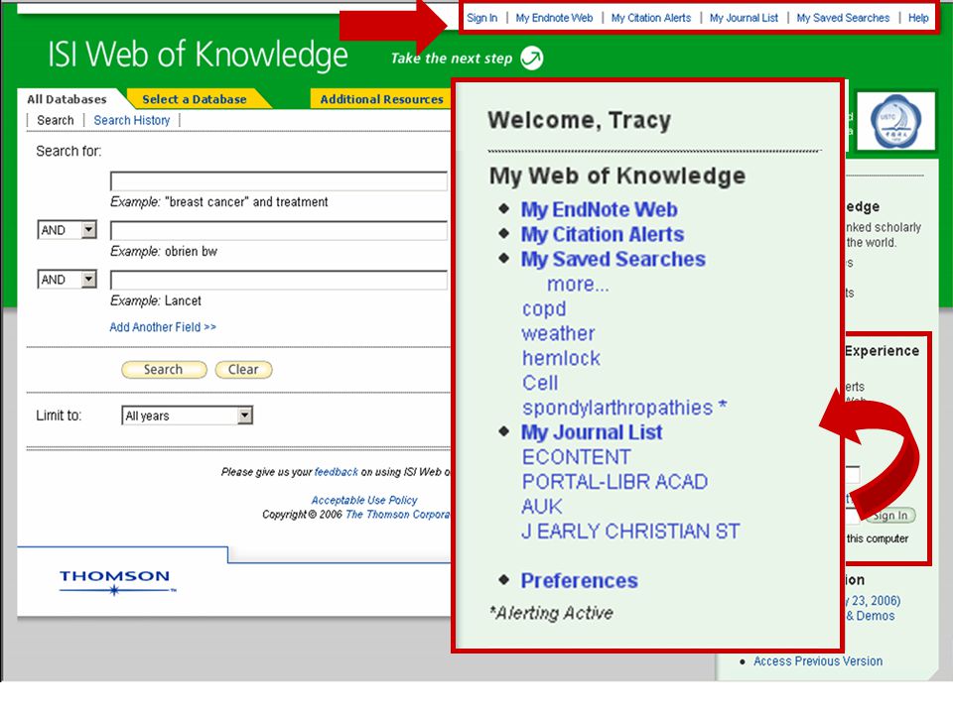Switch to the Select a Database tab

pos(195,99)
